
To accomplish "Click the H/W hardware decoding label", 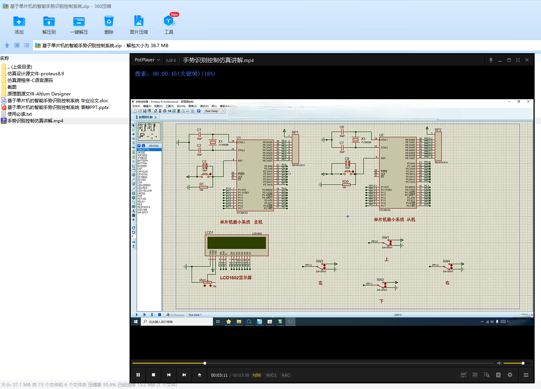I will point(256,375).
